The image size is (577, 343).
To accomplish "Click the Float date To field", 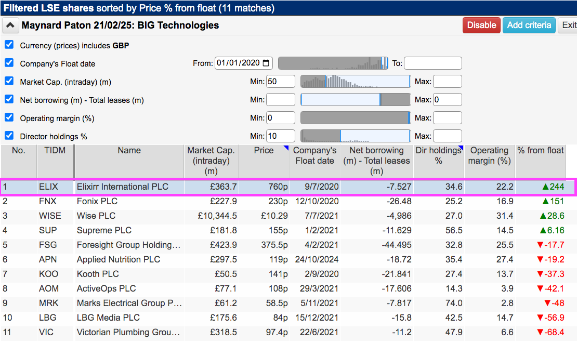I will pos(432,63).
